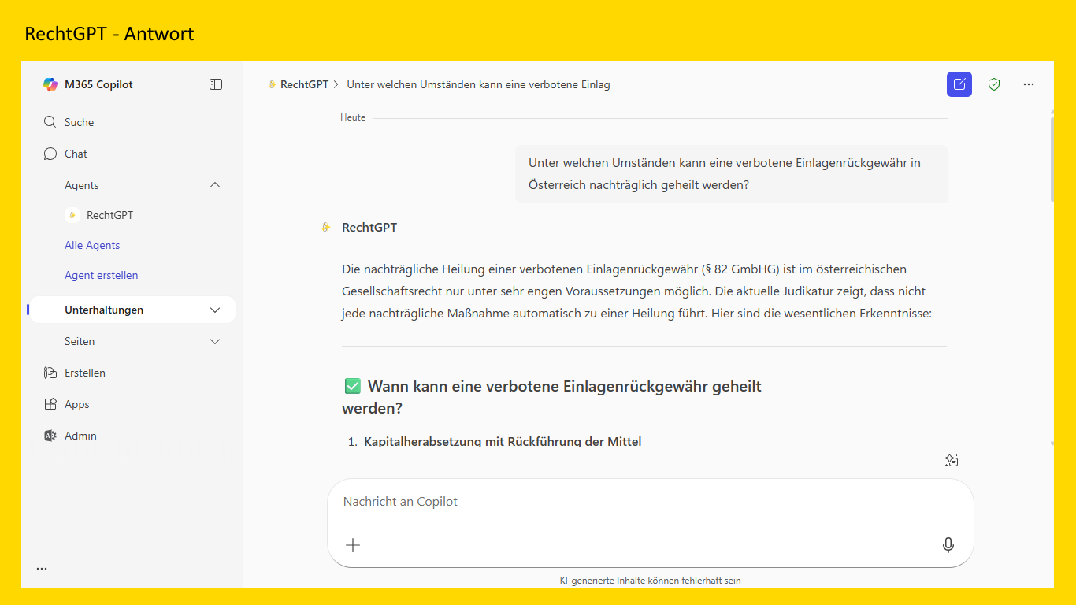Focus the Nachricht an Copilot input field
The image size is (1076, 605).
[651, 502]
